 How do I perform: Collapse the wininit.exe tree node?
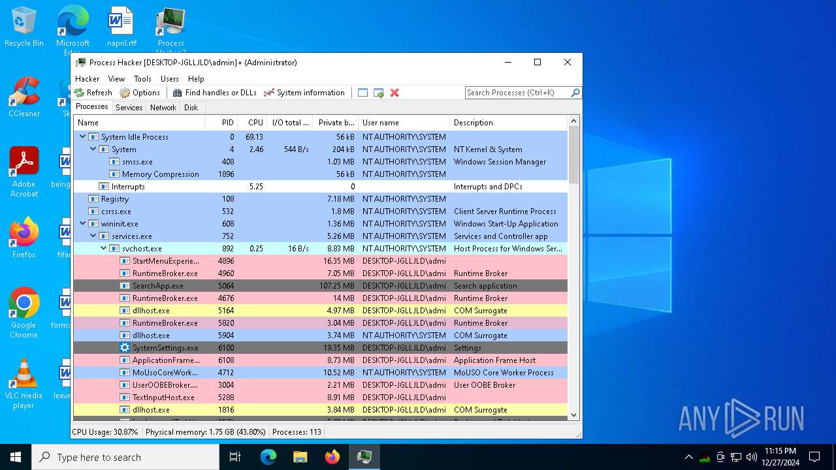82,223
